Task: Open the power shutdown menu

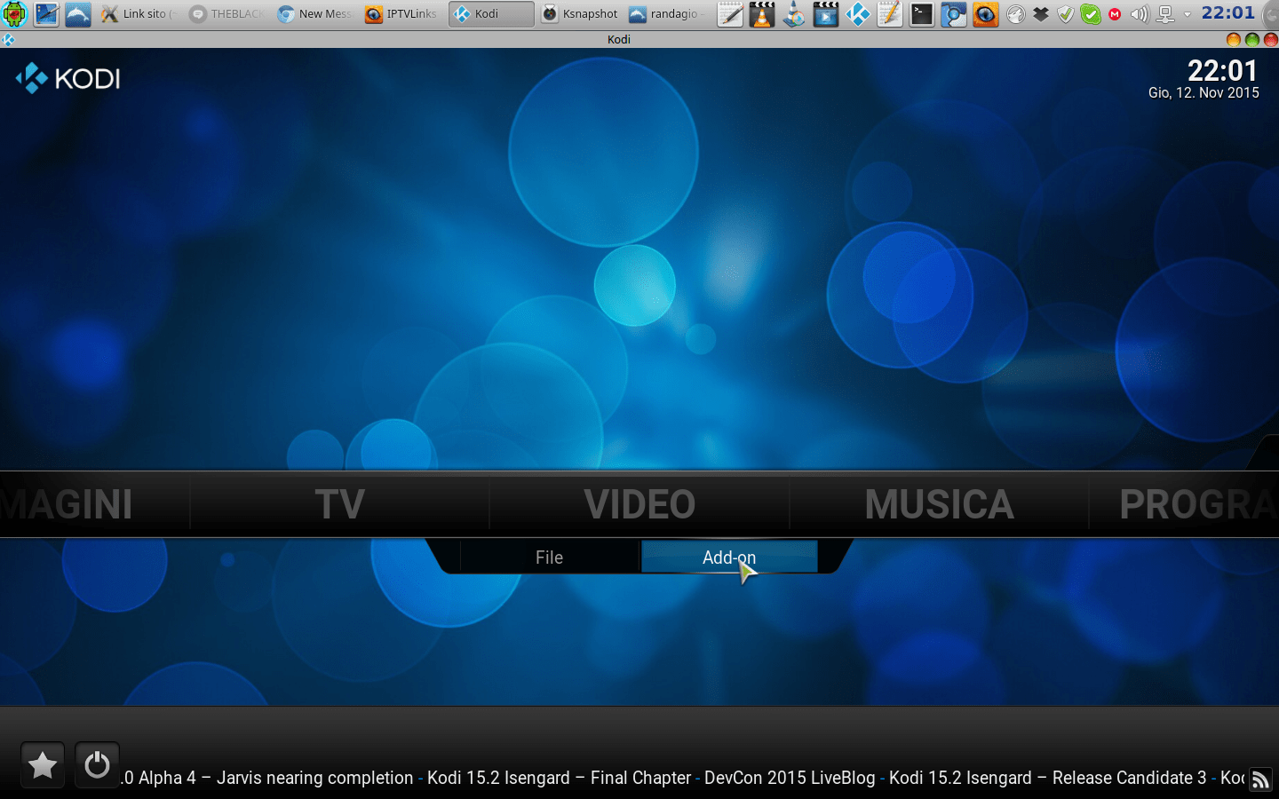Action: point(97,764)
